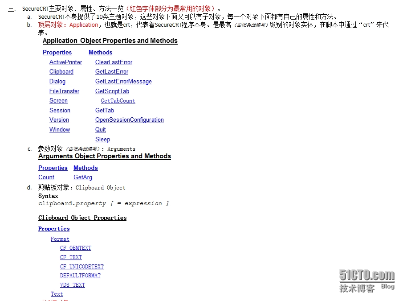The height and width of the screenshot is (301, 403).
Task: Open the Format property link
Action: click(60, 239)
